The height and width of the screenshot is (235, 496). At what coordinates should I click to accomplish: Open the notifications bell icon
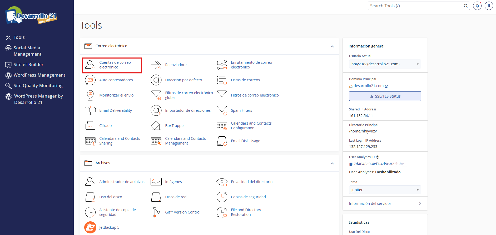click(477, 6)
